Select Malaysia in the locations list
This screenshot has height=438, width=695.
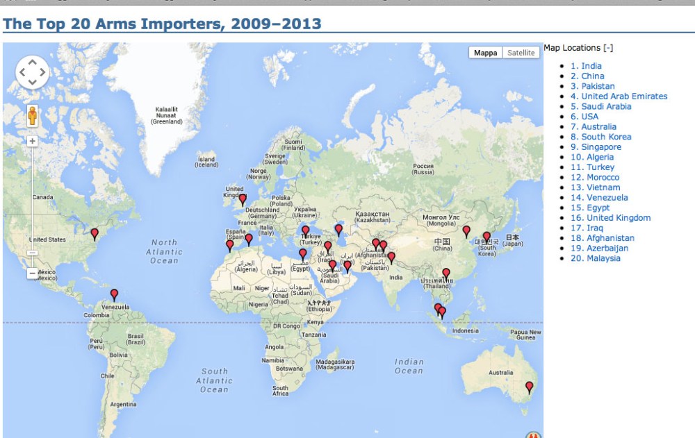click(x=596, y=258)
